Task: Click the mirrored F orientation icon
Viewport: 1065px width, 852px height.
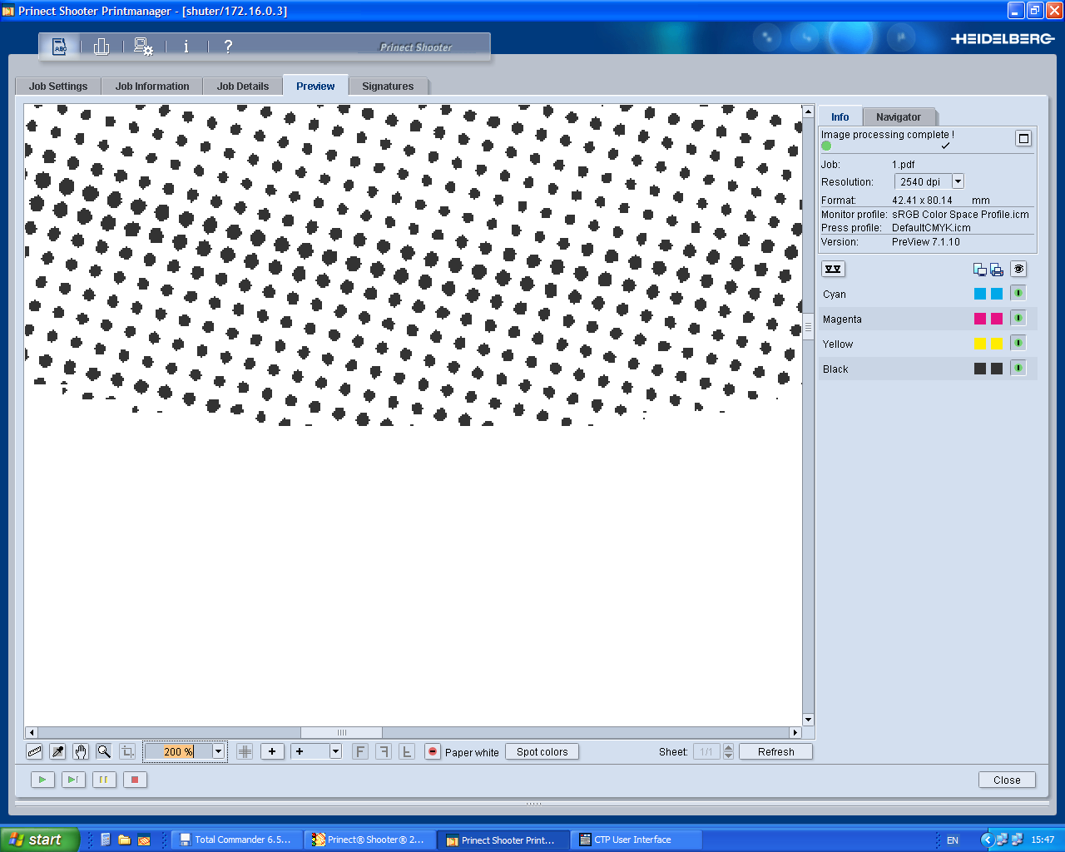Action: tap(384, 751)
